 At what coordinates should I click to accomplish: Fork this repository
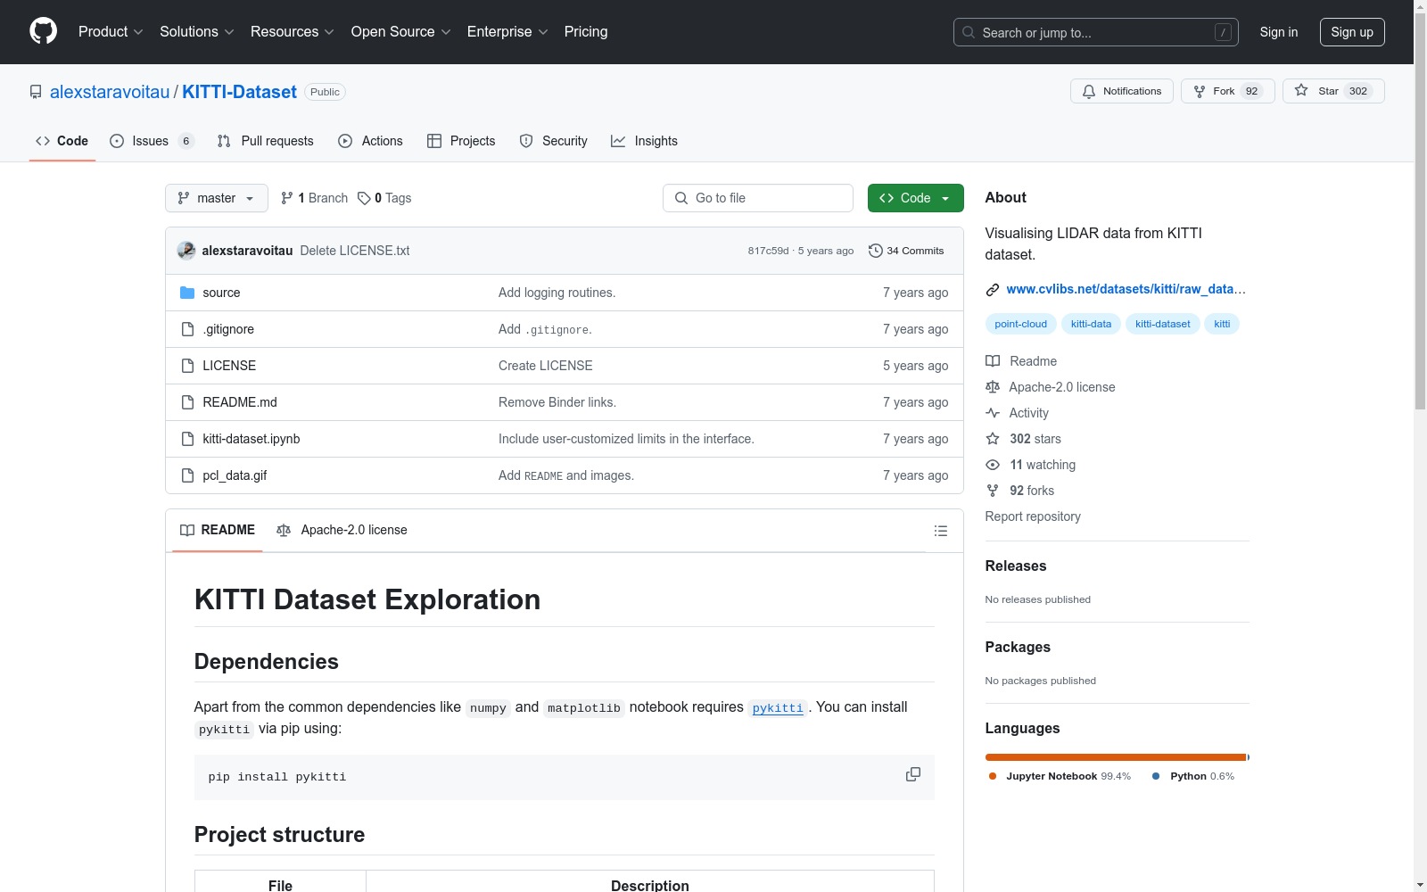click(x=1227, y=91)
